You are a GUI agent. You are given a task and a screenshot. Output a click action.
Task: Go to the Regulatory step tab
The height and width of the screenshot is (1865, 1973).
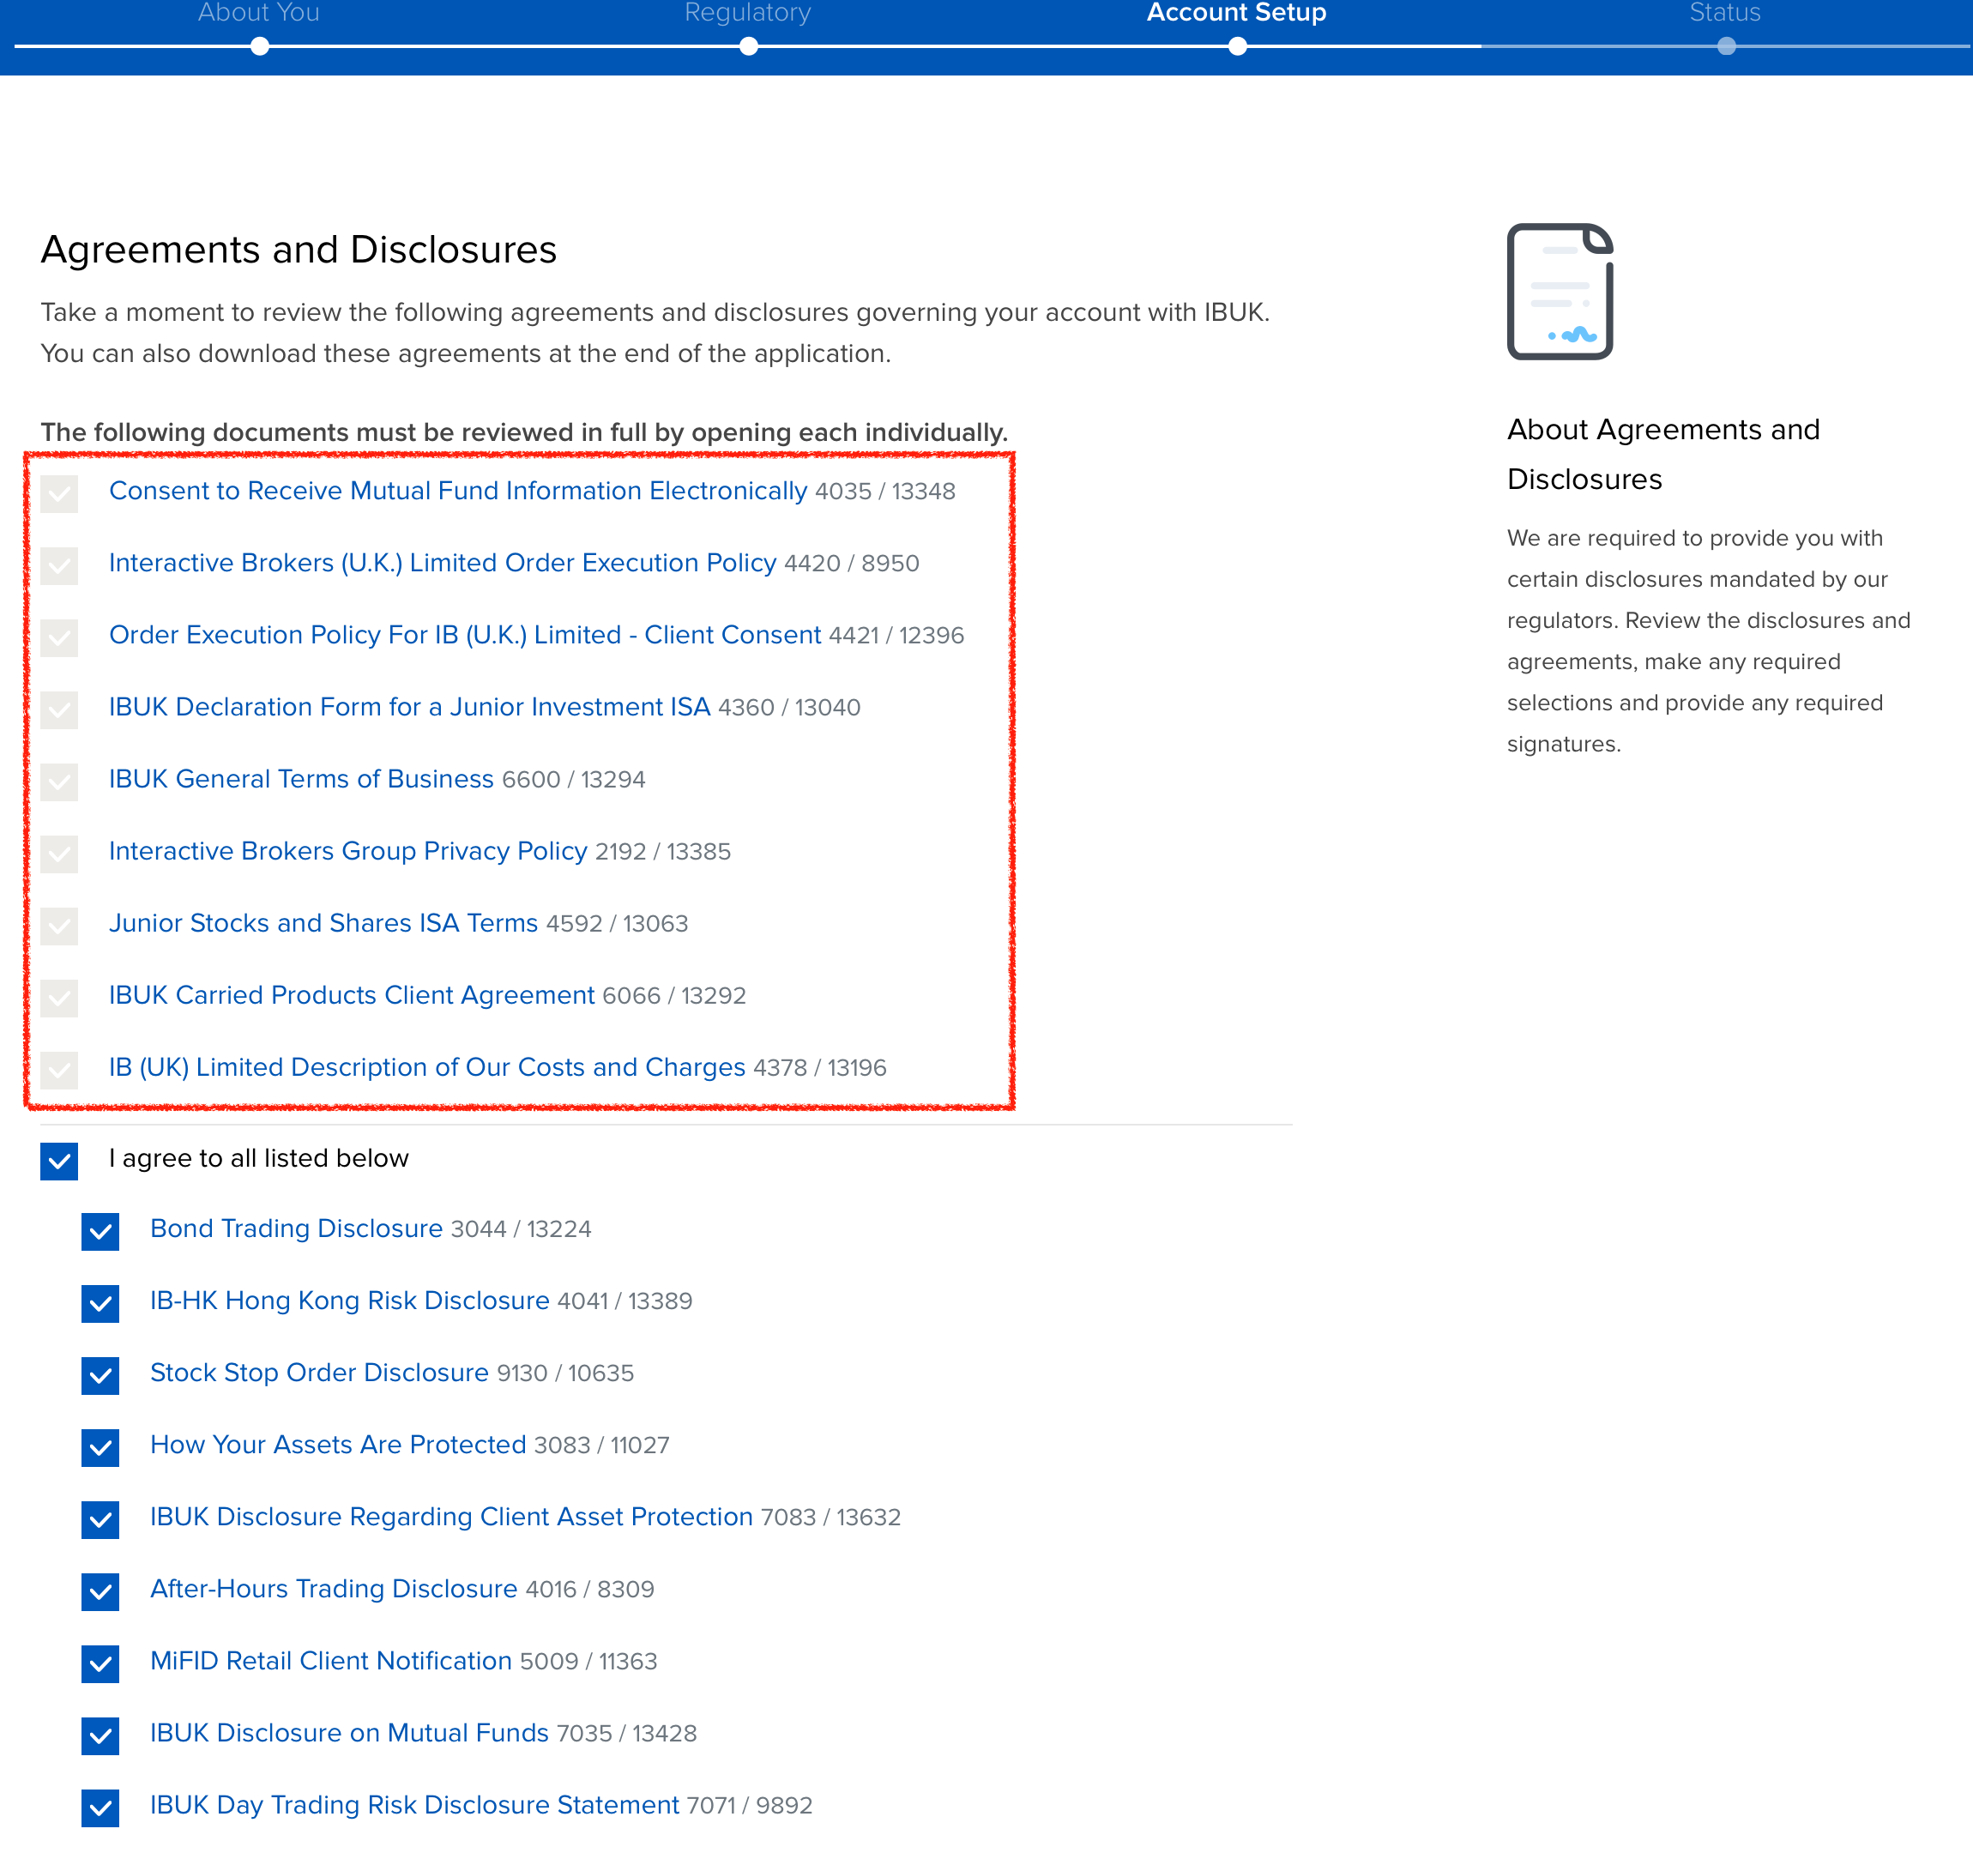click(747, 13)
